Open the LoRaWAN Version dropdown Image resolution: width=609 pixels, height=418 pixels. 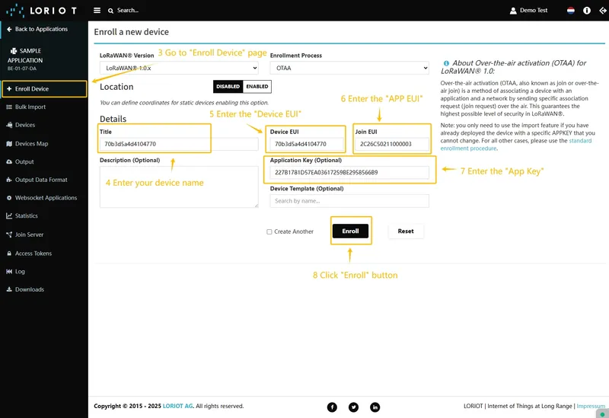(179, 68)
